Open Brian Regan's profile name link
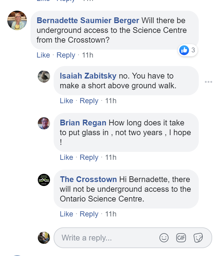This screenshot has width=214, height=256. (83, 123)
